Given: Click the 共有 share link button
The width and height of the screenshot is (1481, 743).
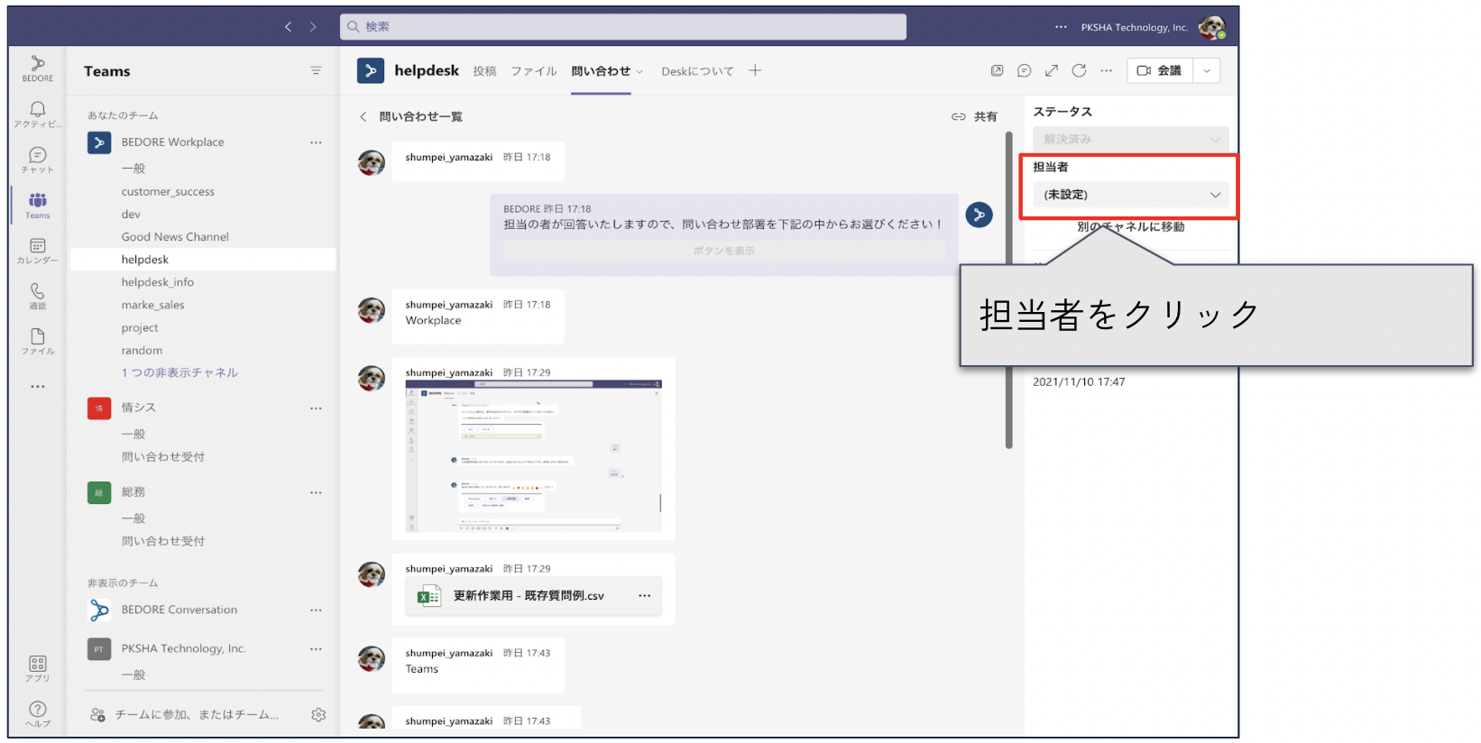Looking at the screenshot, I should click(x=974, y=116).
